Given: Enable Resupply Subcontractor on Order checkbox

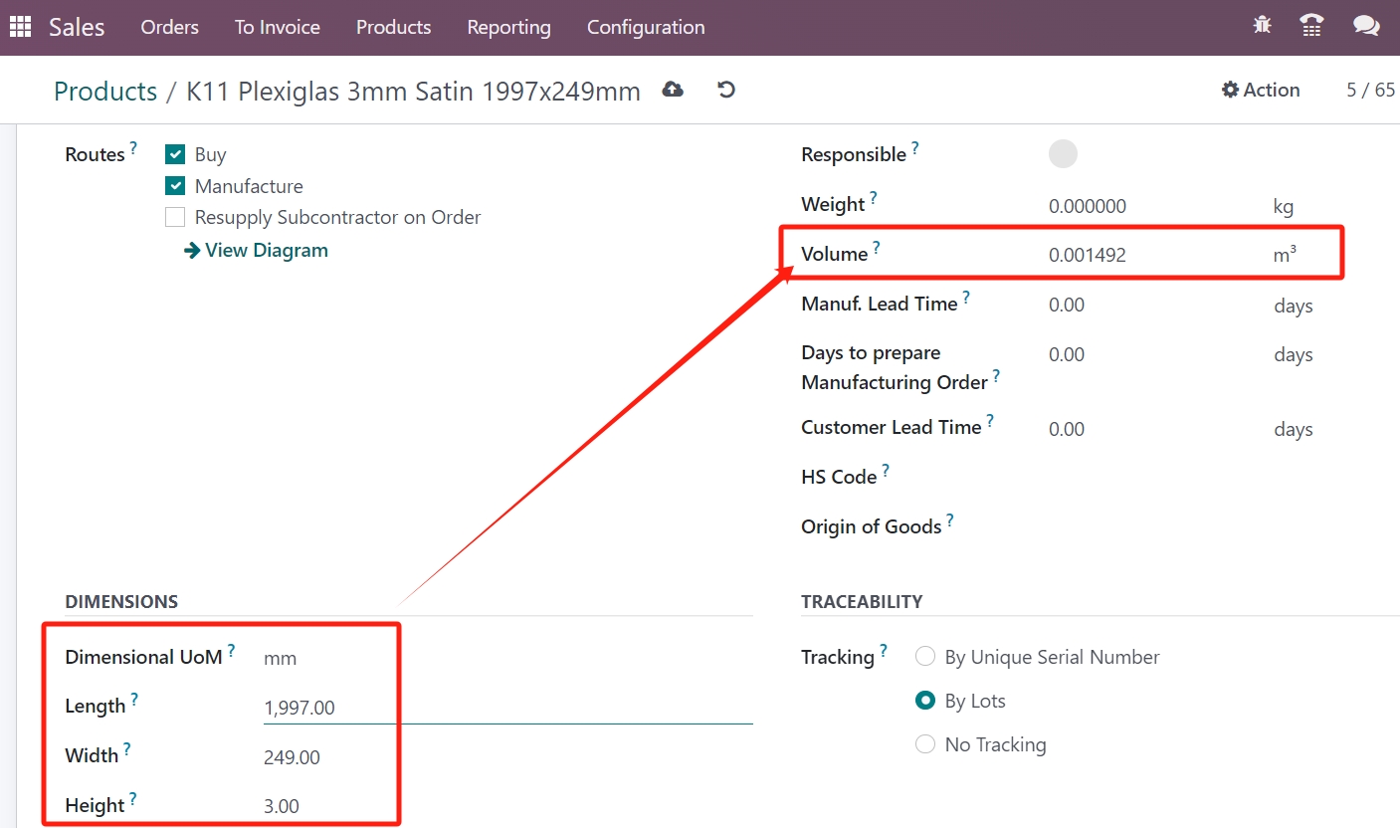Looking at the screenshot, I should pyautogui.click(x=175, y=217).
